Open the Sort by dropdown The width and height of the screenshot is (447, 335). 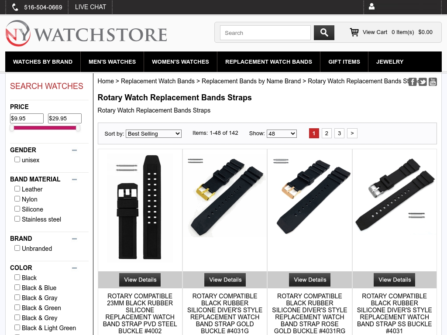(x=153, y=133)
